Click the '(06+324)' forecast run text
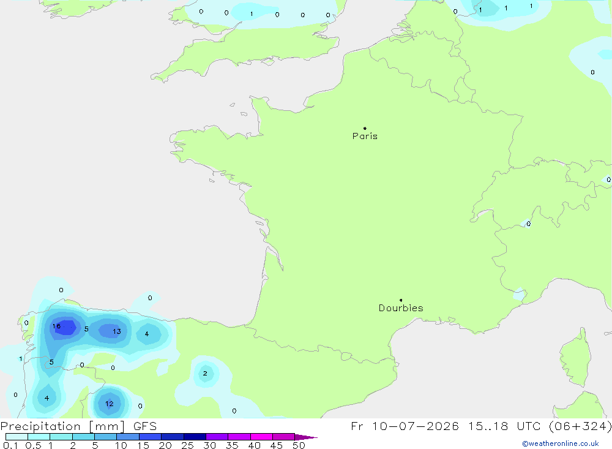Viewport: 612px width, 449px height. pyautogui.click(x=580, y=426)
